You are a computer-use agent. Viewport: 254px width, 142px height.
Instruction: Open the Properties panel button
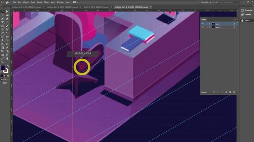(247, 10)
